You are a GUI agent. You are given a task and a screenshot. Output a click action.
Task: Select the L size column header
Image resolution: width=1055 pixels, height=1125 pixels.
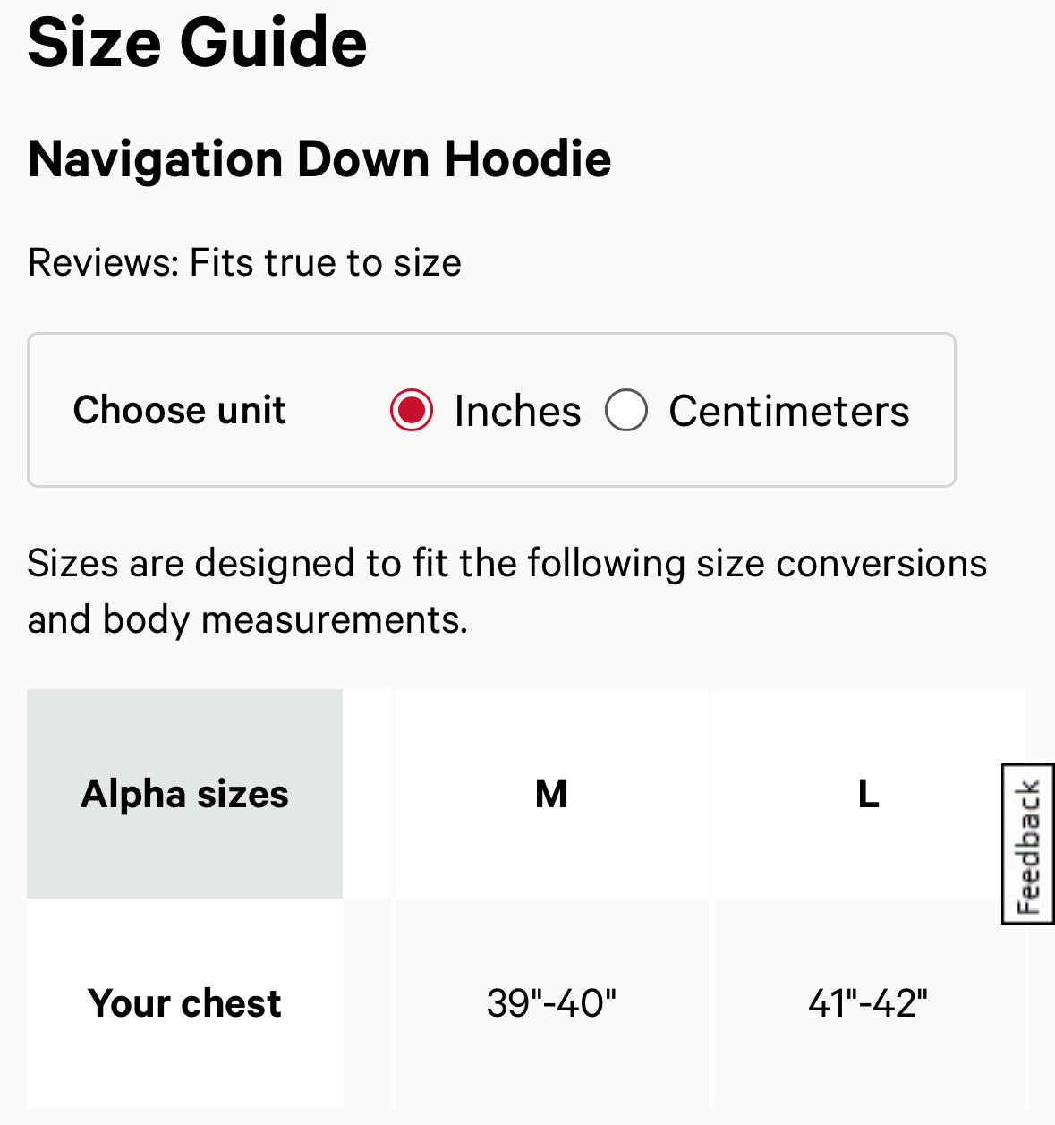[x=868, y=793]
